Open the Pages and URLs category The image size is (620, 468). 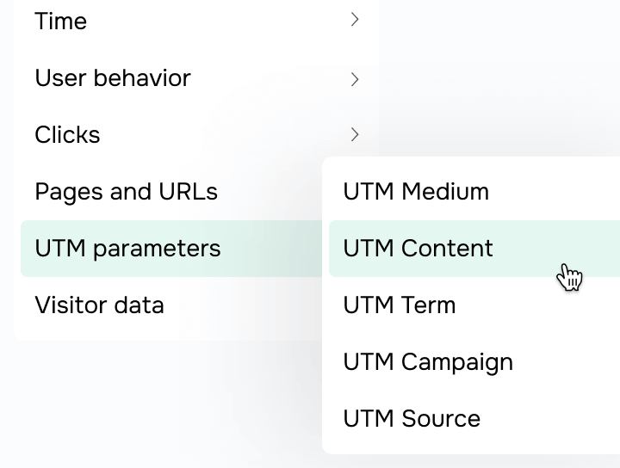point(171,192)
